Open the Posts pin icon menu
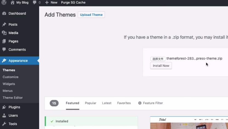228x129 pixels. [x=4, y=25]
